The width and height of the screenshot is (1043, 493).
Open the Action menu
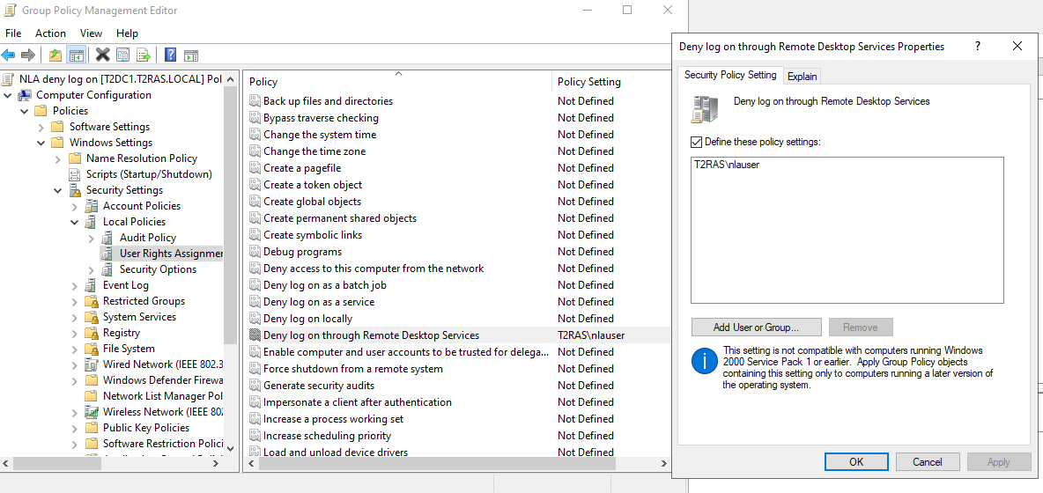50,33
